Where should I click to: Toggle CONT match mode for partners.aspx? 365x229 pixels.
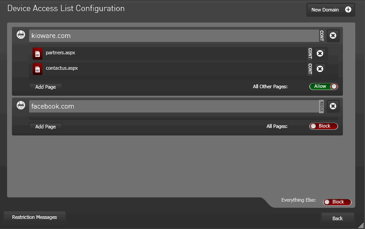click(x=310, y=53)
